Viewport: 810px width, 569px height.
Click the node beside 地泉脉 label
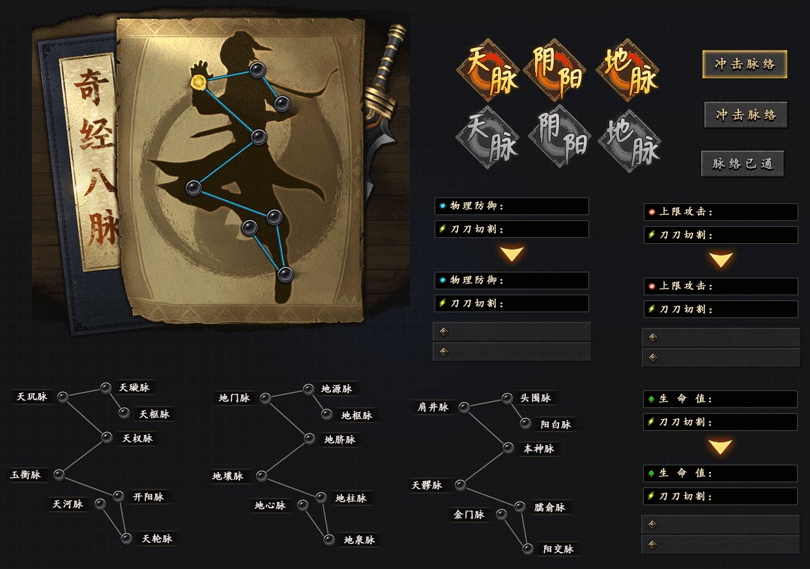[329, 540]
